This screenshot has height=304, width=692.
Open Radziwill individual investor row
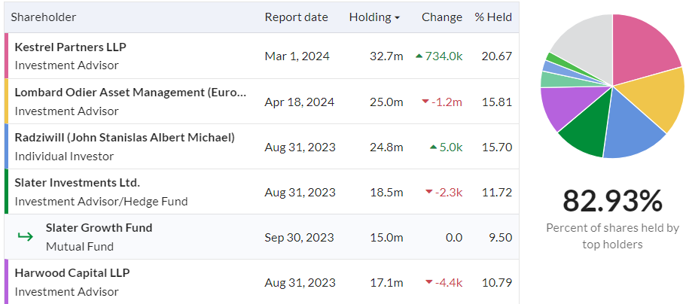[124, 137]
